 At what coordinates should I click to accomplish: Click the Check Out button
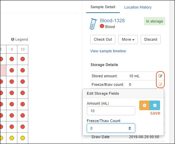103,39
